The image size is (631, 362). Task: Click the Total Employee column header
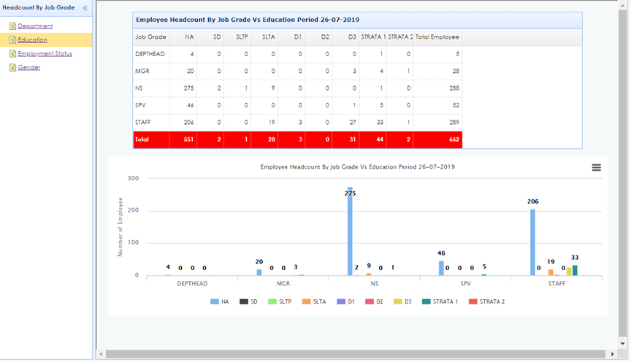click(x=437, y=36)
